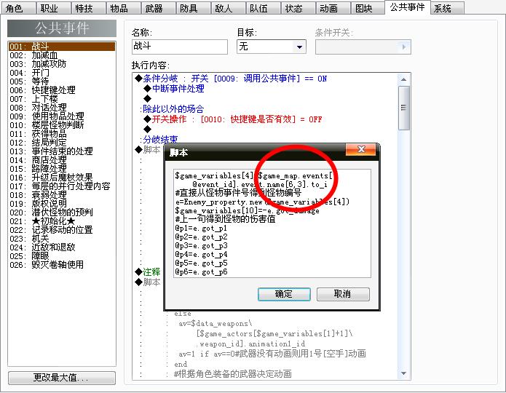Select common event 024: 近敌和退敌
506x393 pixels.
point(62,247)
